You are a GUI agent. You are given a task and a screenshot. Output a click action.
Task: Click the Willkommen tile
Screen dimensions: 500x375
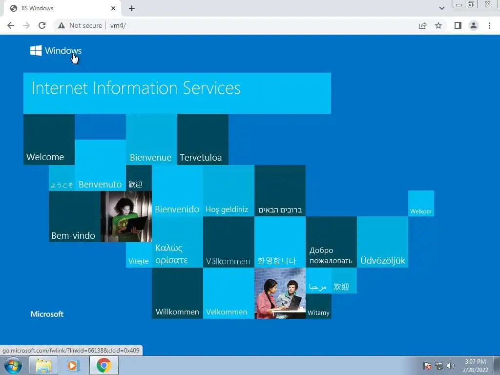[x=177, y=293]
